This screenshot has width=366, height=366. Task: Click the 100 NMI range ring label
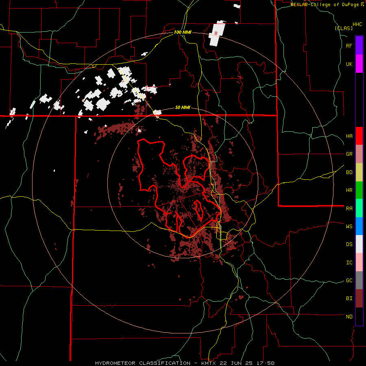pos(183,32)
